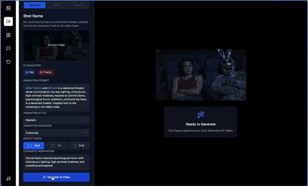
Task: Click the Ready to Generate text
Action: coord(201,124)
